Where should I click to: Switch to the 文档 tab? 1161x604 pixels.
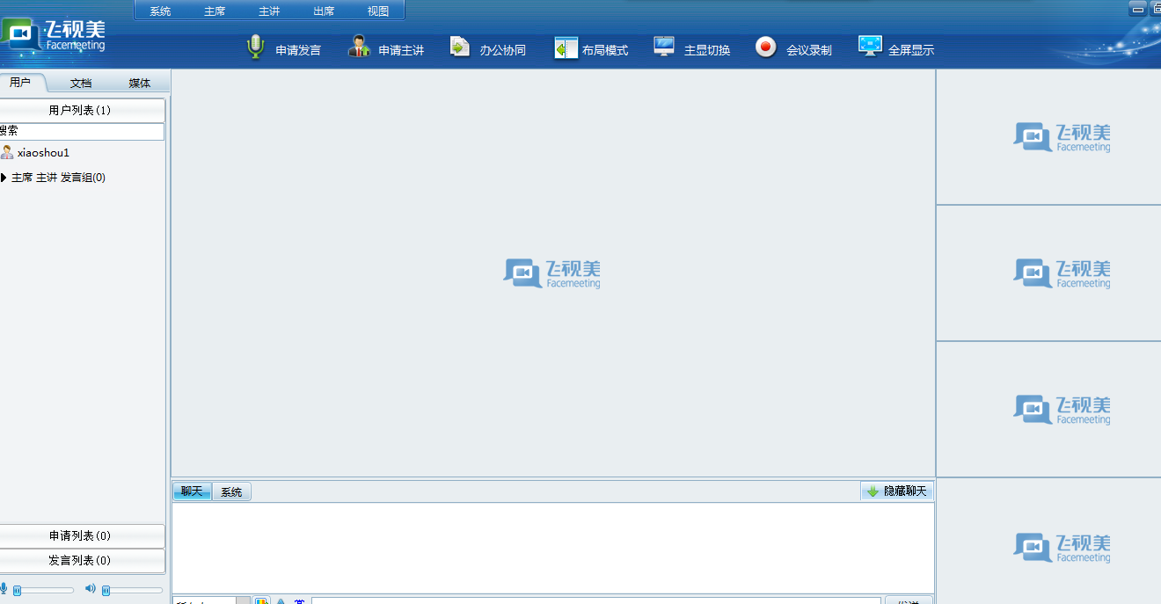pyautogui.click(x=81, y=84)
